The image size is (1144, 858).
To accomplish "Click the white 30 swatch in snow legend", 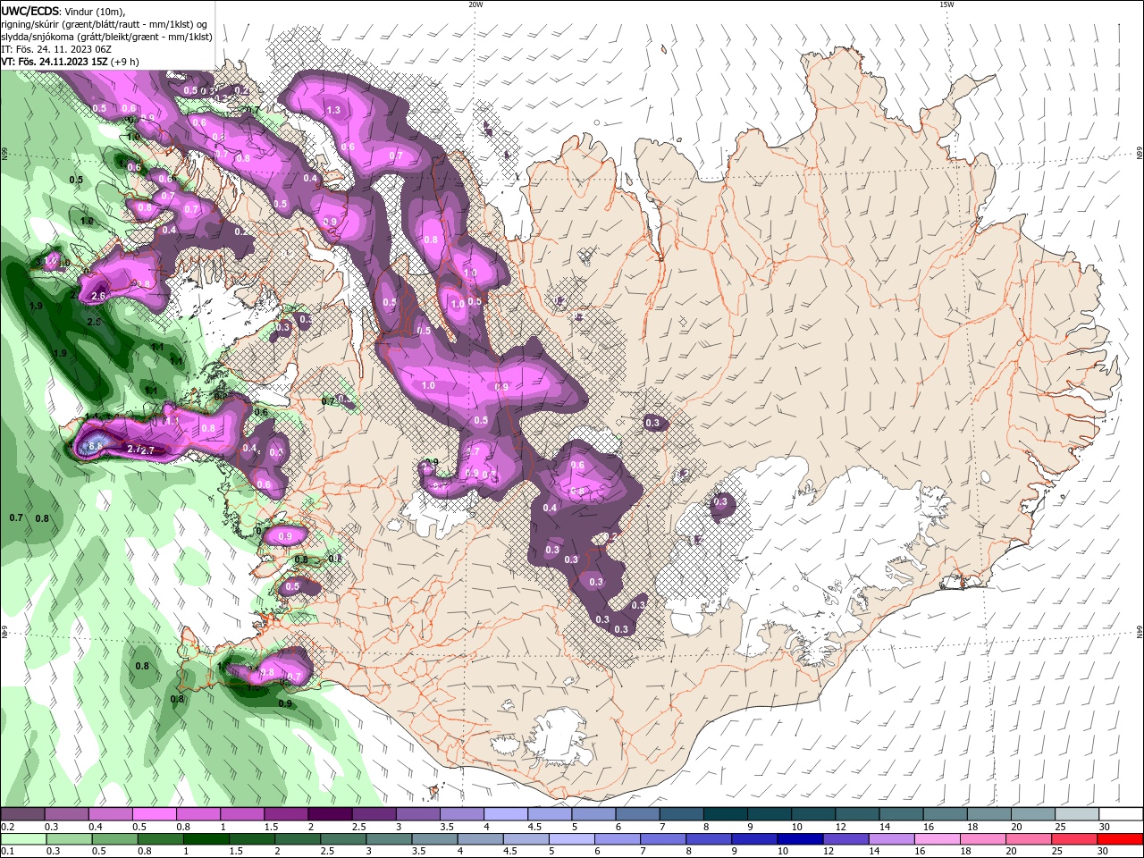I will 1122,814.
